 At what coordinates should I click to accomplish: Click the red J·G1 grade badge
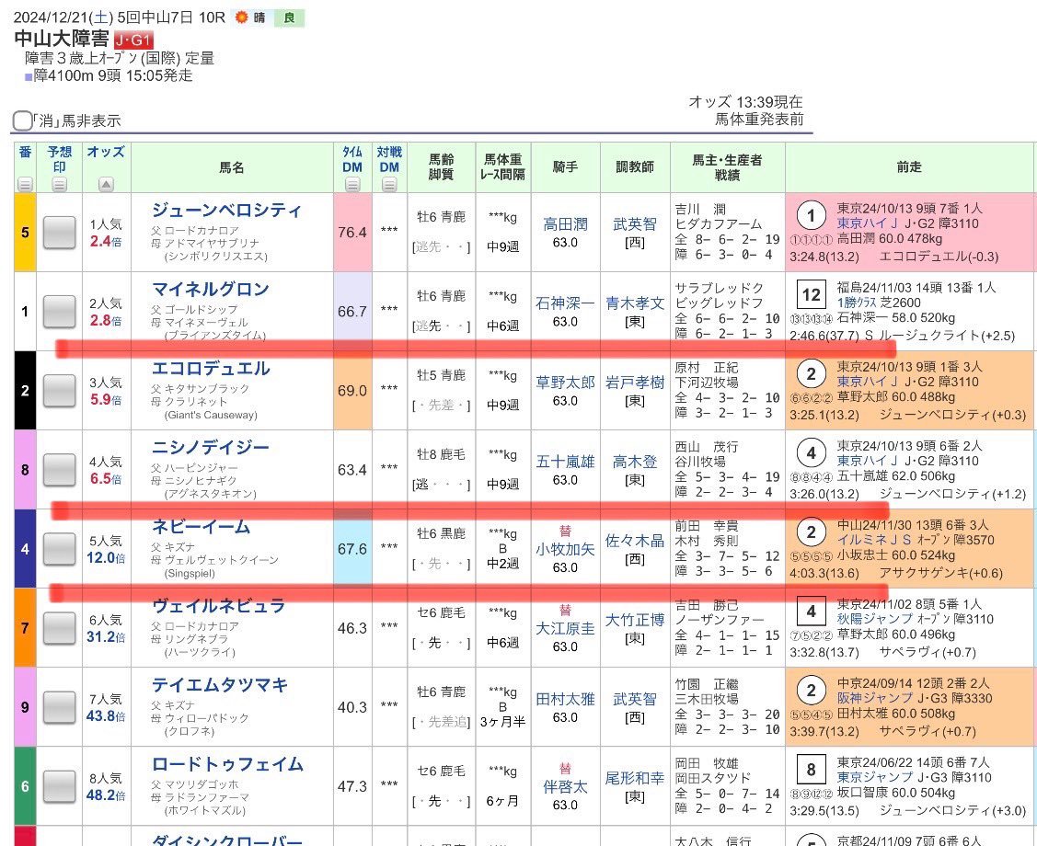tap(133, 40)
